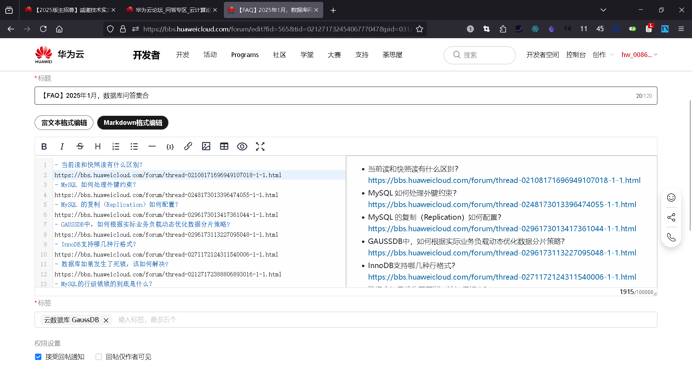Insert a heading with the H icon
This screenshot has width=692, height=368.
tap(98, 146)
